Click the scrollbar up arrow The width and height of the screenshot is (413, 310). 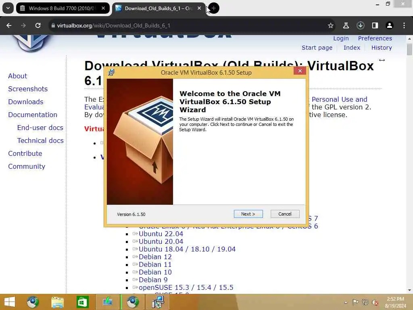click(409, 39)
